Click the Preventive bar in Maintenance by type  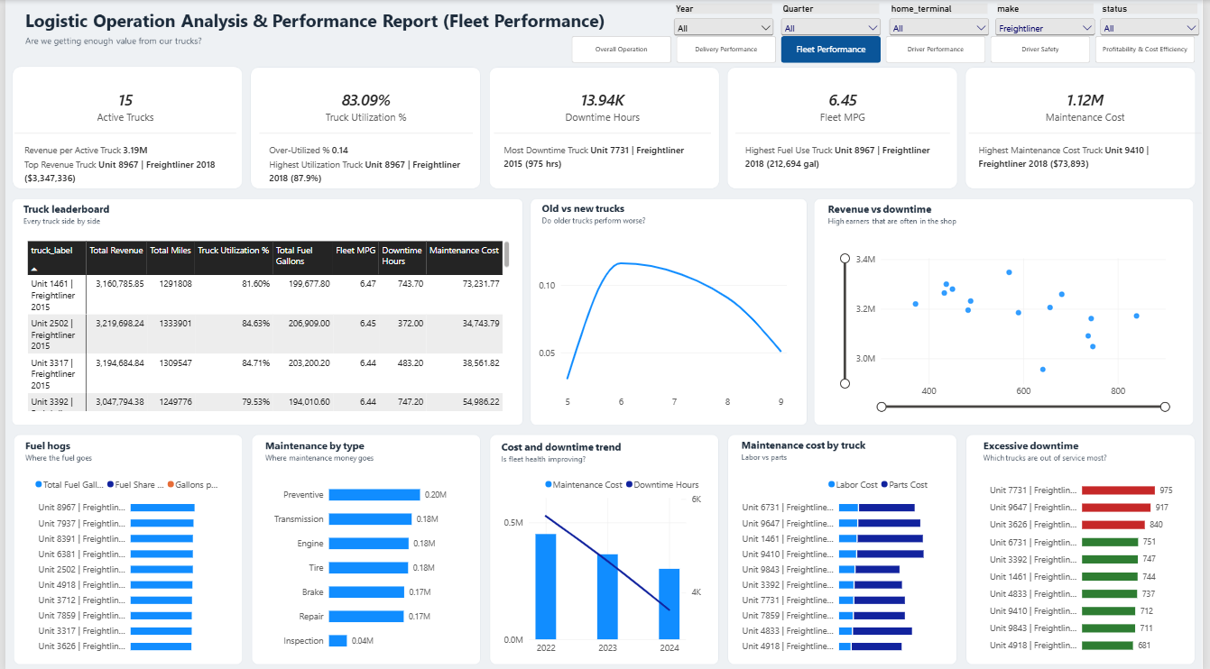(374, 495)
